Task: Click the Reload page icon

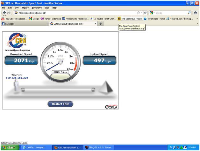Action: 145,13
